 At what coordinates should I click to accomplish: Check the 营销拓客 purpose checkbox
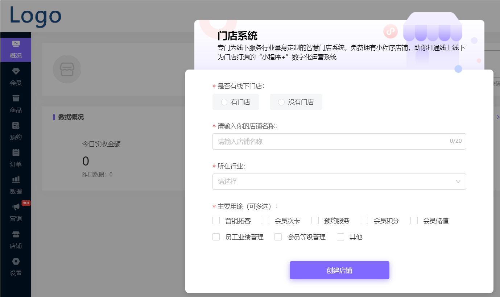[x=216, y=220]
